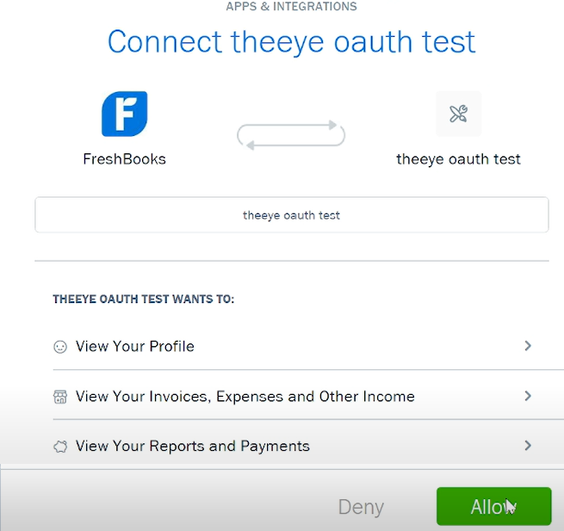Expand Reports and Payments chevron

pyautogui.click(x=528, y=446)
